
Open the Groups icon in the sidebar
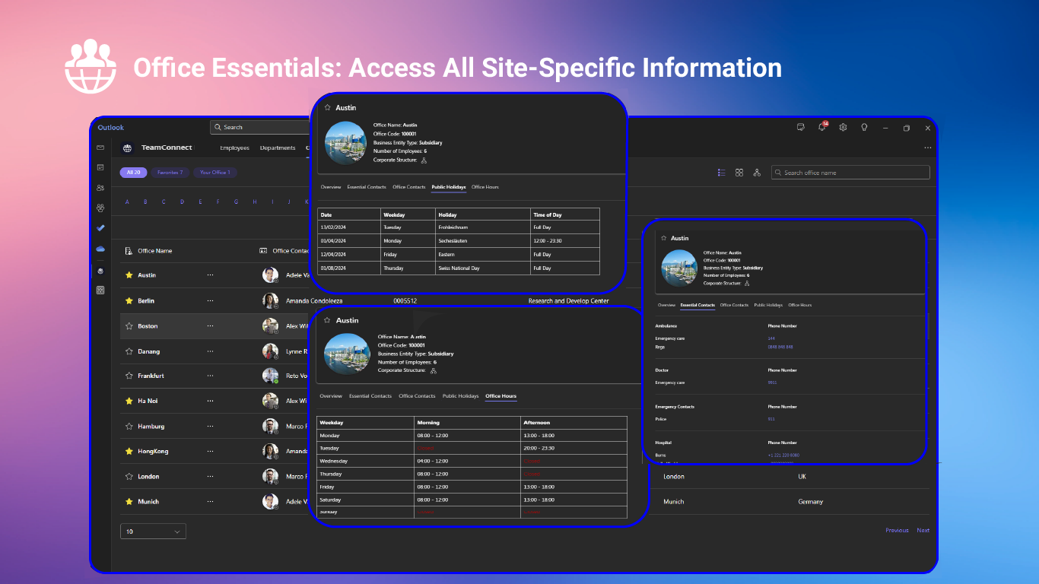(x=100, y=207)
